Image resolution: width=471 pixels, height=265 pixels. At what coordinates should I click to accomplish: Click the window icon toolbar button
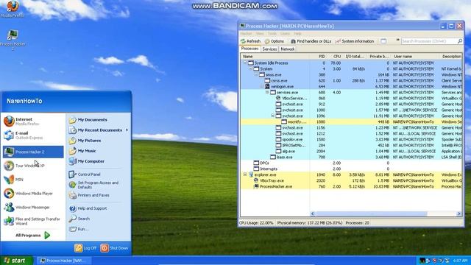(x=383, y=41)
